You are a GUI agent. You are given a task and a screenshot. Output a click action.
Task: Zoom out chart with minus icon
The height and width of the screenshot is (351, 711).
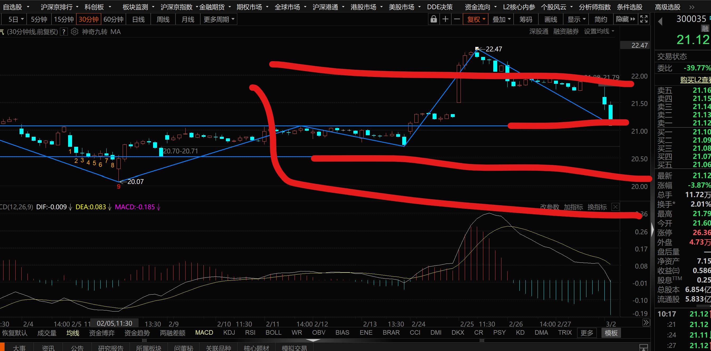(457, 19)
